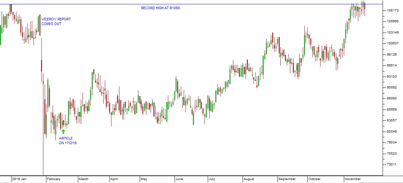403x183 pixels.
Task: Click the April label on the time axis
Action: [114, 179]
